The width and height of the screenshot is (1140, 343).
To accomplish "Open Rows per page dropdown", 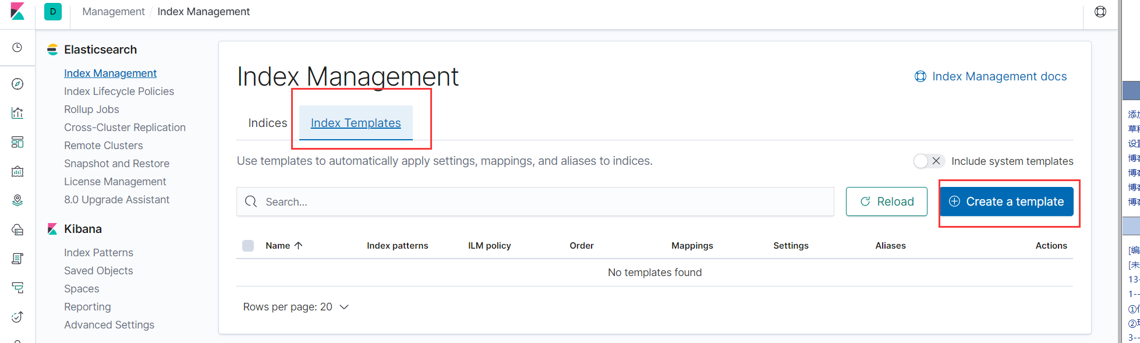I will (x=296, y=307).
